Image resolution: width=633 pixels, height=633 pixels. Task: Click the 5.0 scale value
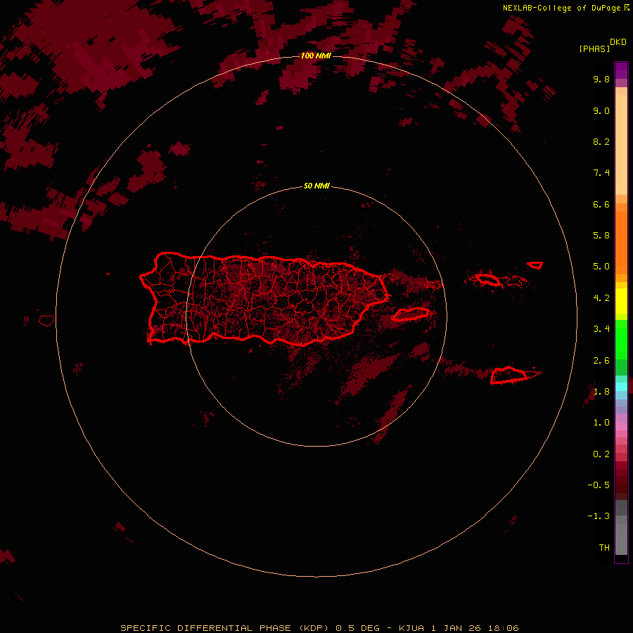pyautogui.click(x=601, y=267)
